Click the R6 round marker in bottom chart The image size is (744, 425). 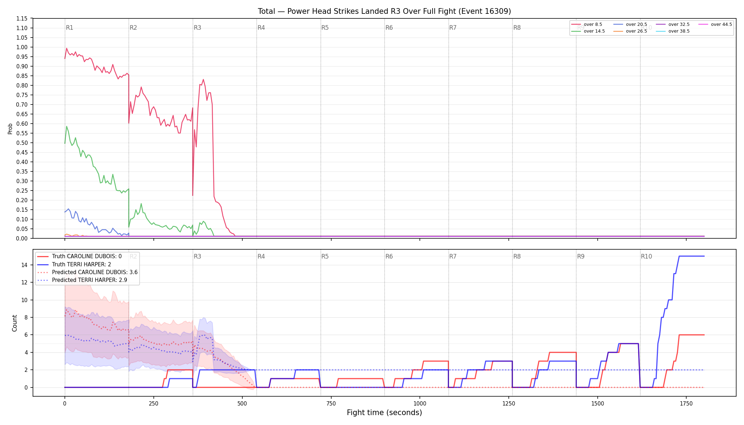389,256
